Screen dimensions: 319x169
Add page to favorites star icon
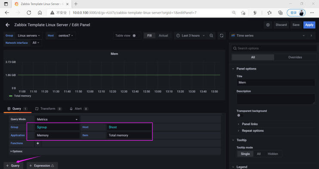(243, 12)
